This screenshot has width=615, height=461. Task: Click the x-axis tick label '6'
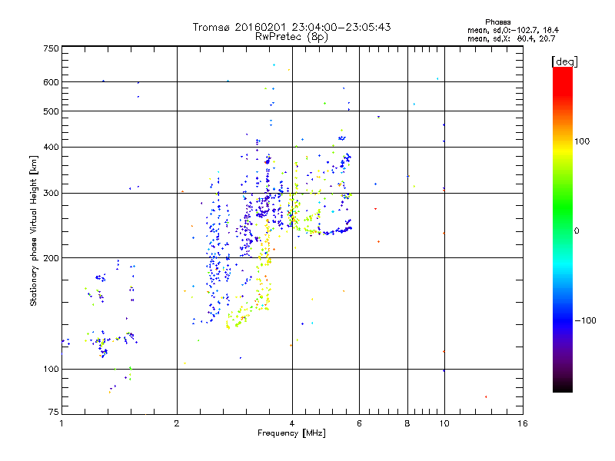pos(359,423)
